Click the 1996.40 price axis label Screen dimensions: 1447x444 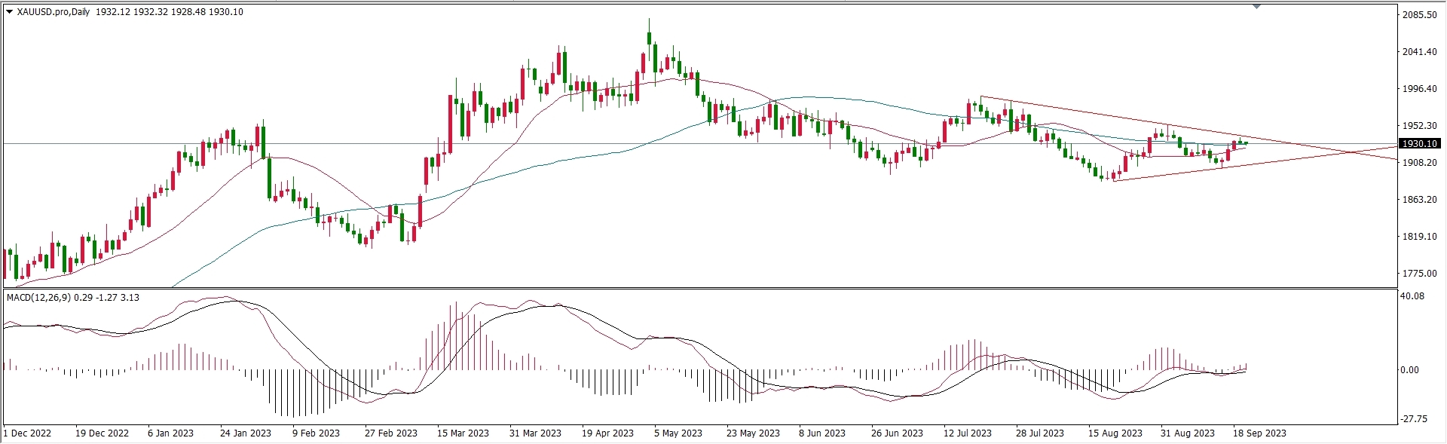click(x=1418, y=89)
